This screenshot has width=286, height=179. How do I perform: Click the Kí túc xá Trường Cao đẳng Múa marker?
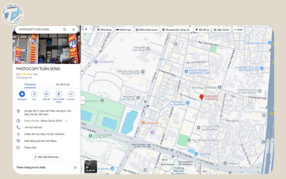(x=198, y=127)
